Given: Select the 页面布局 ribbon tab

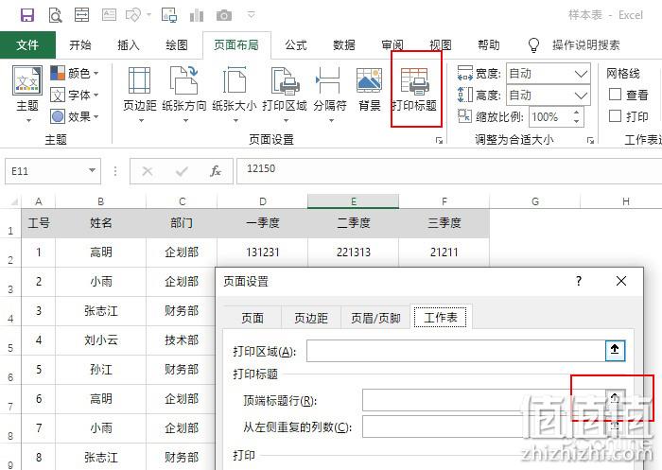Looking at the screenshot, I should coord(236,44).
